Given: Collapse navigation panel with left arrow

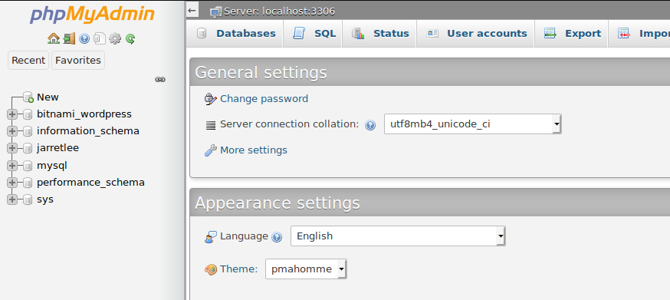Looking at the screenshot, I should [192, 10].
